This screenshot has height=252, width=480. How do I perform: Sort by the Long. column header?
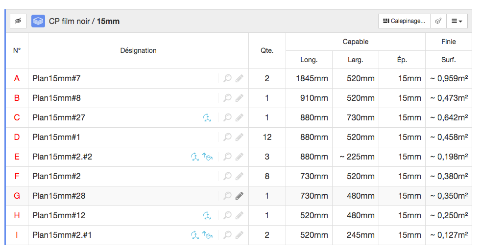[309, 60]
